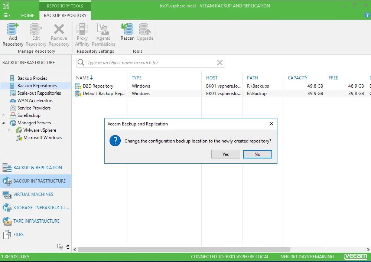Sort by TYPE column header
Viewport: 371px width, 262px height.
137,78
